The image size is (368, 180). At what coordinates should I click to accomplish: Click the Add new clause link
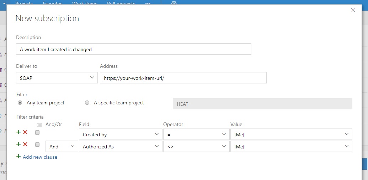40,157
